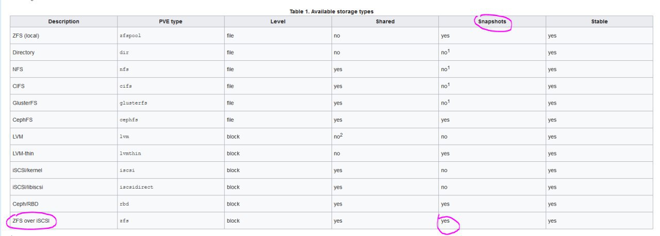
Task: Open footnote 1 in NFS's Snapshots cell
Action: pyautogui.click(x=450, y=67)
